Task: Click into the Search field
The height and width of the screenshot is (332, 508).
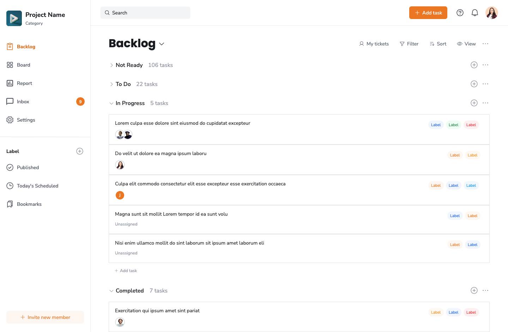Action: (145, 13)
